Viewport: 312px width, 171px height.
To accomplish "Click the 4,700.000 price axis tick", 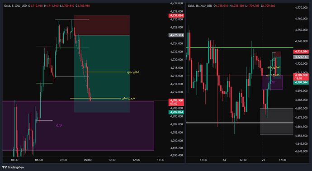I will click(176, 141).
